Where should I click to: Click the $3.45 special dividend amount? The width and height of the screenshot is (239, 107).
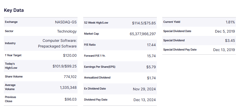[230, 41]
